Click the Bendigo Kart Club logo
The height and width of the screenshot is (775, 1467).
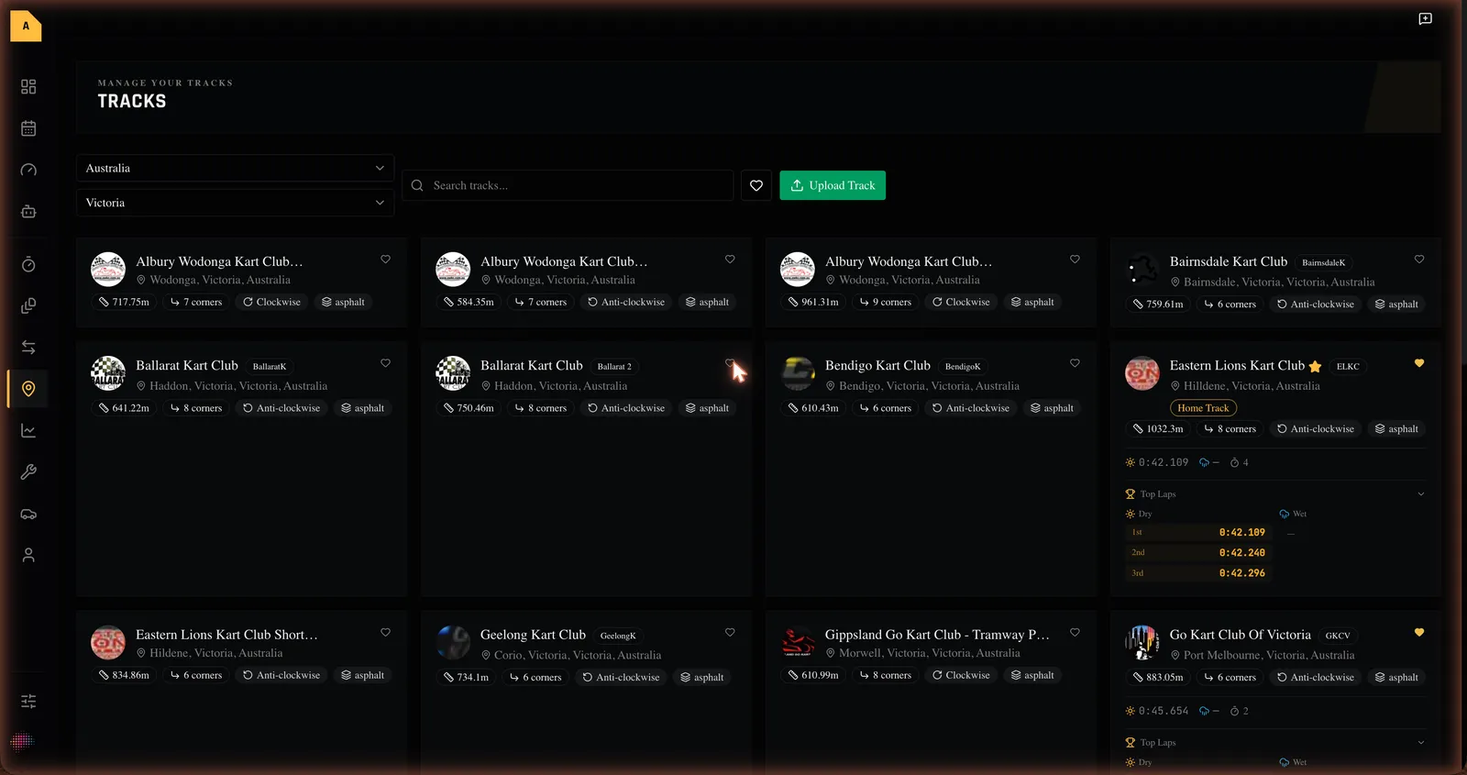click(798, 373)
